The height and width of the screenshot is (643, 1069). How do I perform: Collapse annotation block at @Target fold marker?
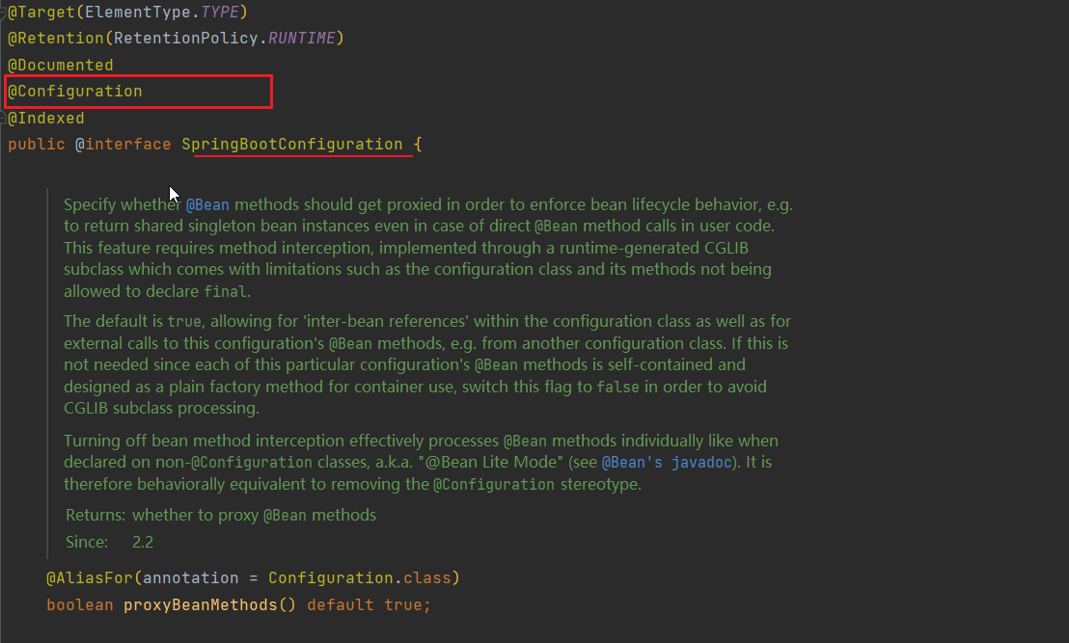(x=3, y=13)
